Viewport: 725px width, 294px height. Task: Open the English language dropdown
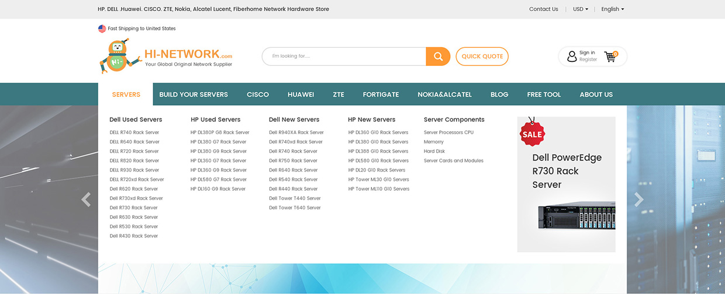pyautogui.click(x=612, y=9)
